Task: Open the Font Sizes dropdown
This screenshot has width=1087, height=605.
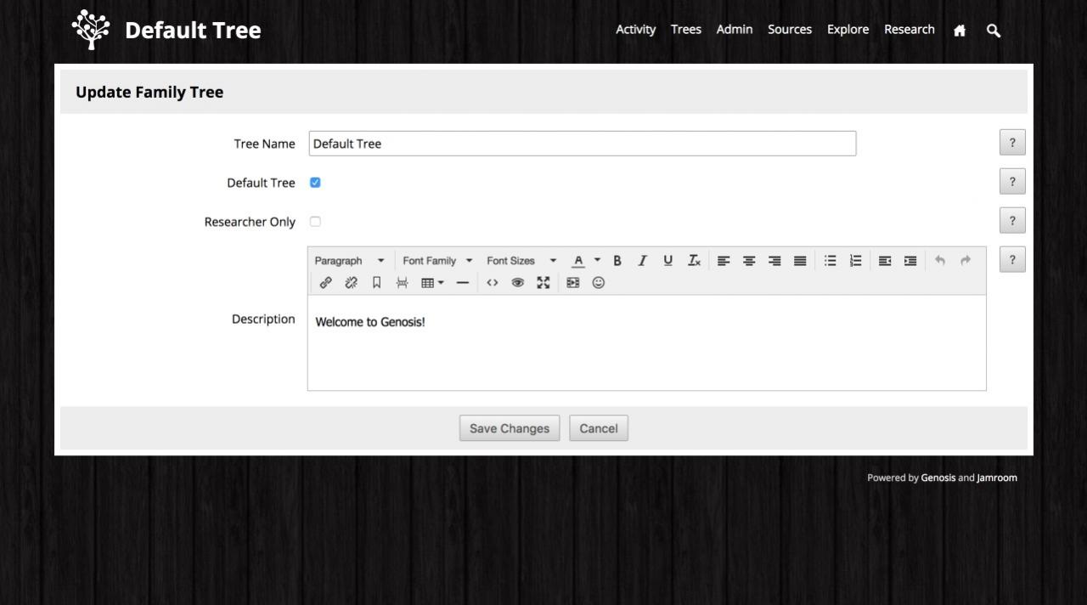Action: 521,261
